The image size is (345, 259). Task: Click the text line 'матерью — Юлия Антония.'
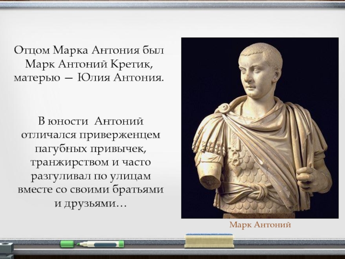pyautogui.click(x=89, y=78)
